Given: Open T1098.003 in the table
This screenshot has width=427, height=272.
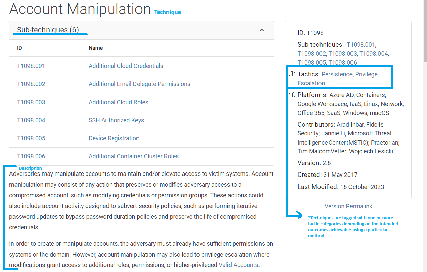Looking at the screenshot, I should click(31, 102).
